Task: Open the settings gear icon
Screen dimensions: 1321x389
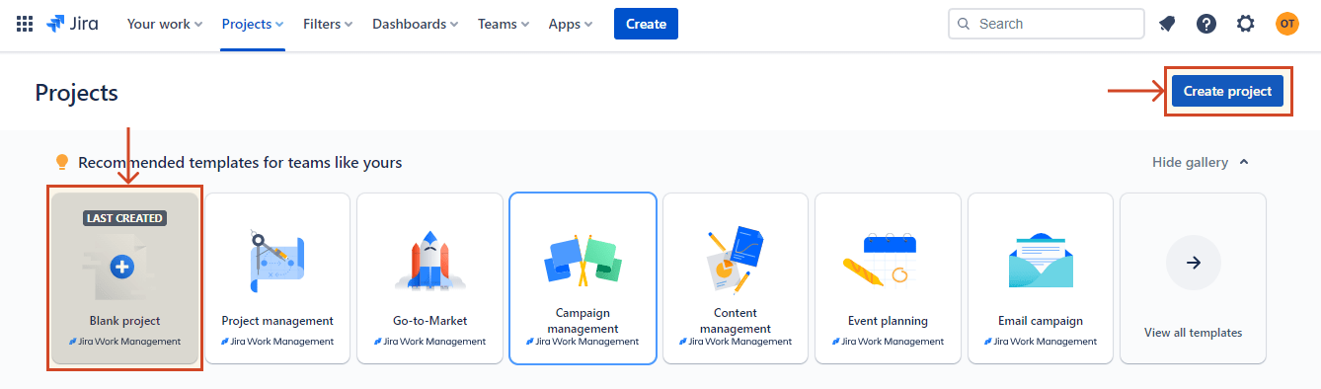Action: tap(1246, 24)
